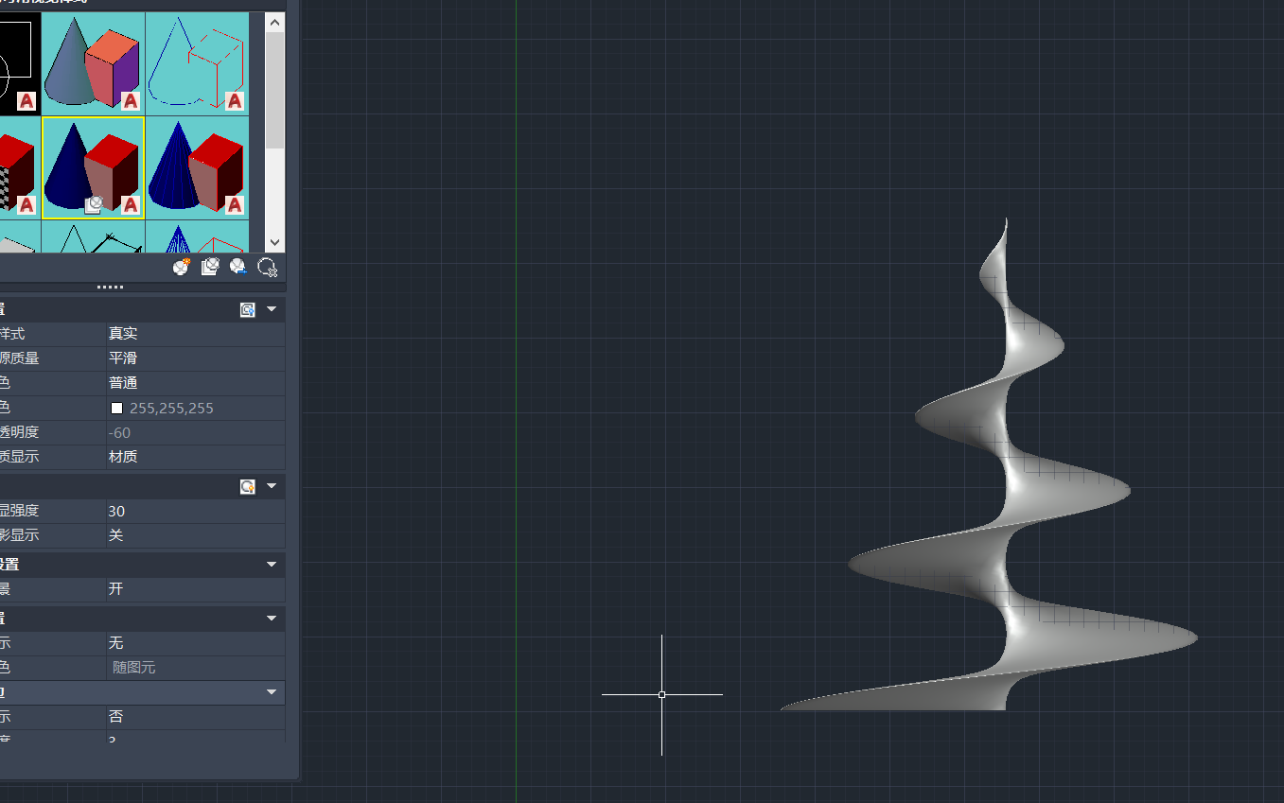This screenshot has width=1284, height=803.
Task: Export selected visual style to tool palette
Action: click(238, 268)
